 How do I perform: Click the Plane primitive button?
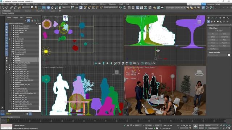(x=224, y=46)
